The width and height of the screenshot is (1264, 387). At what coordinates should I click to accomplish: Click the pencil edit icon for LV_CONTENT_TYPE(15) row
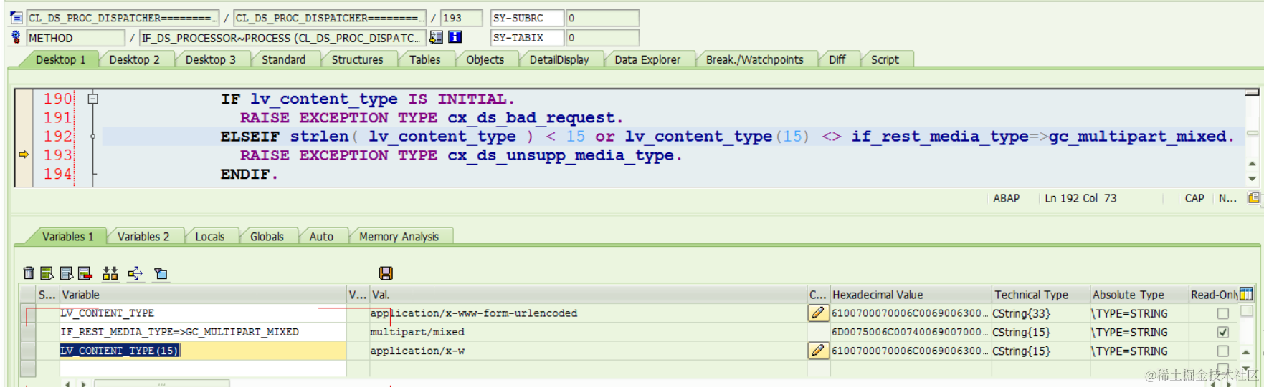(x=818, y=351)
